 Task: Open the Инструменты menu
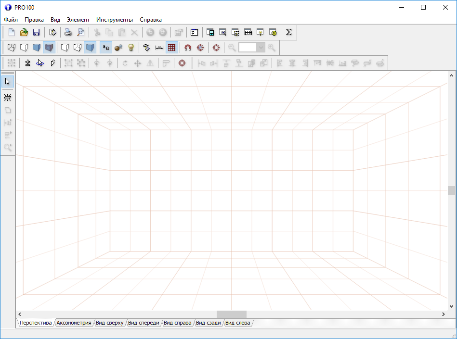point(114,20)
